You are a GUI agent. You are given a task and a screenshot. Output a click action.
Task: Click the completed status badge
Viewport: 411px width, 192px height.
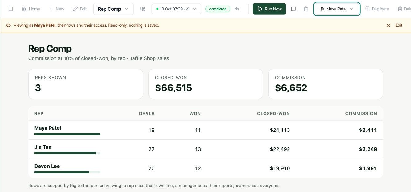(218, 9)
